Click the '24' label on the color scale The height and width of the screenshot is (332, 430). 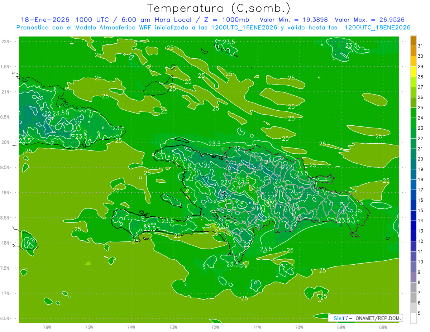click(421, 118)
